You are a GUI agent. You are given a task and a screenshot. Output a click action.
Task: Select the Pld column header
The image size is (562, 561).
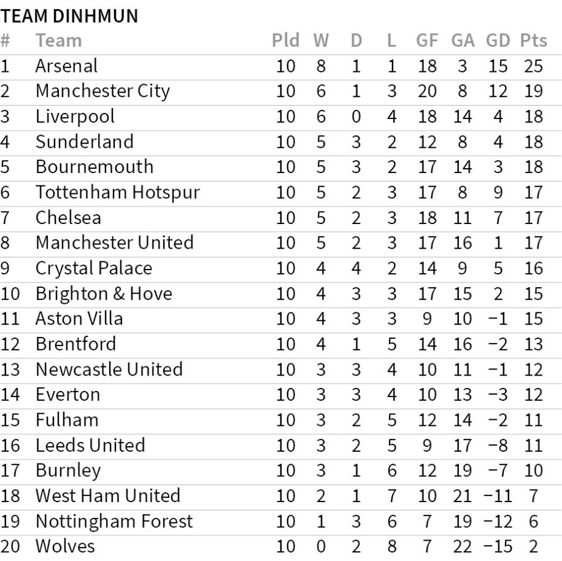285,41
